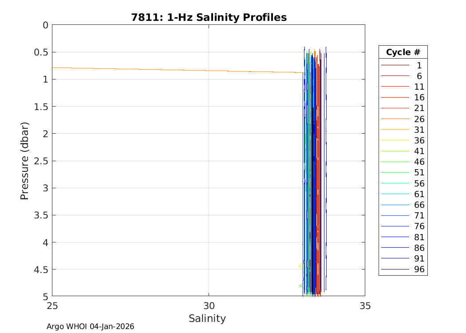Click y-axis tick label 2.5
466x333 pixels.
pos(39,161)
